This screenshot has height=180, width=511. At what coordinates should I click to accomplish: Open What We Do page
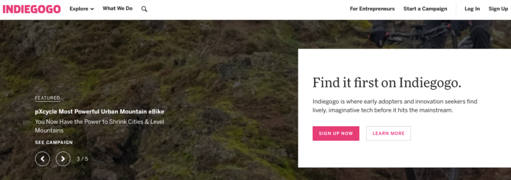click(x=118, y=9)
